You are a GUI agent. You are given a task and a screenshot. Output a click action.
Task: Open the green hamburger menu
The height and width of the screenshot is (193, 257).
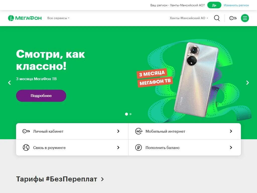(x=245, y=18)
